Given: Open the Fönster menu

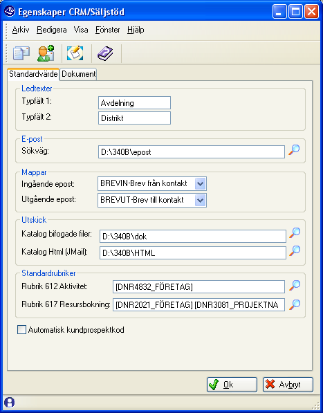Looking at the screenshot, I should (108, 30).
